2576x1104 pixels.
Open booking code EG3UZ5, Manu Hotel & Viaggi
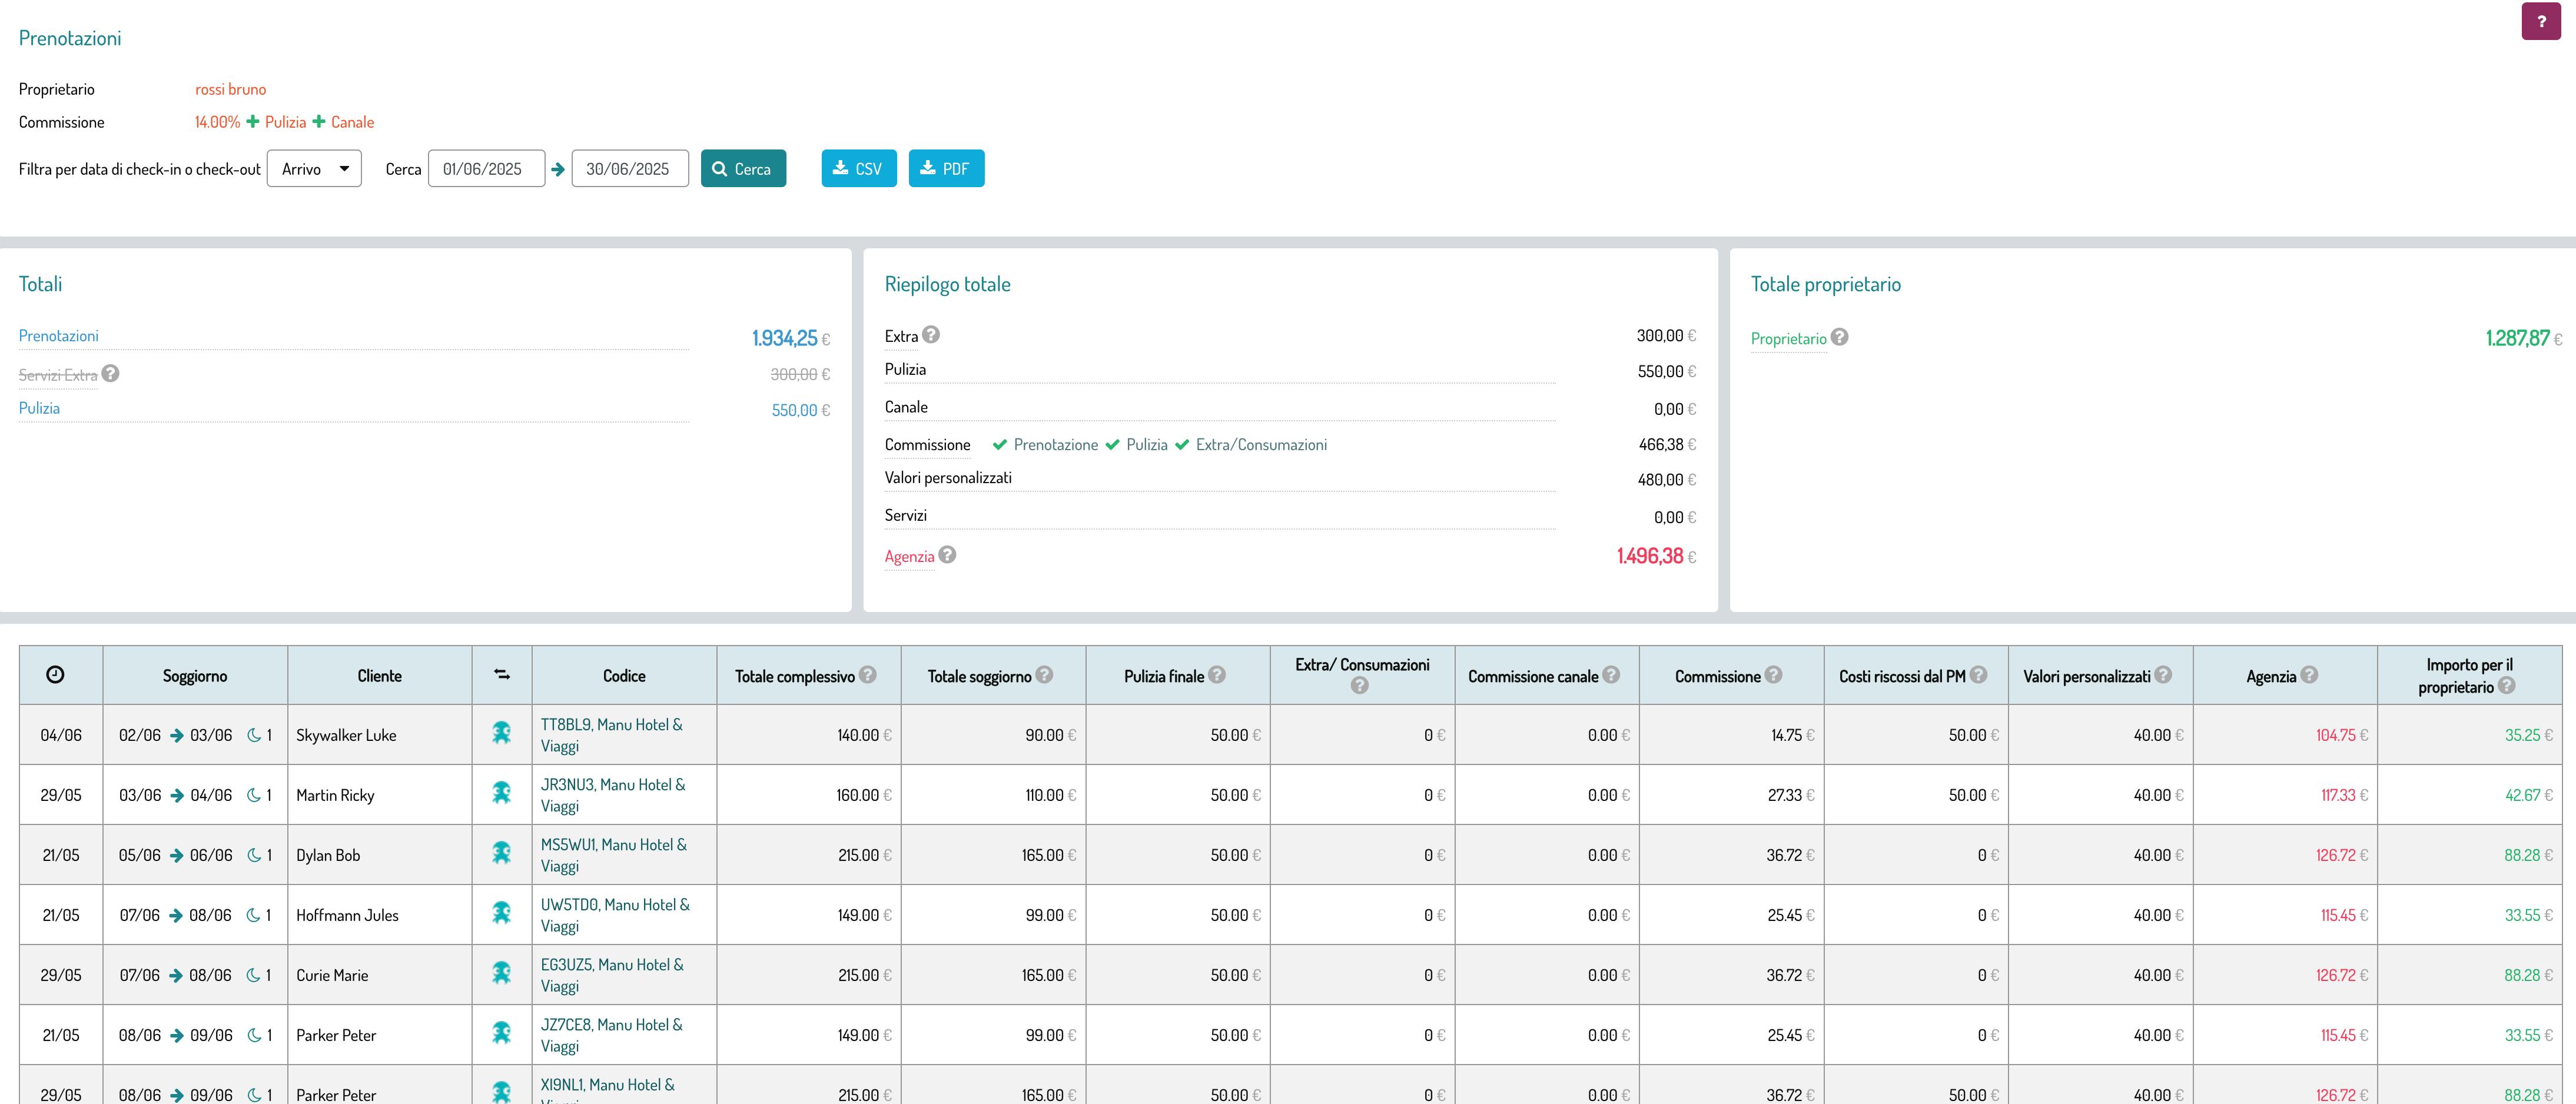tap(612, 975)
